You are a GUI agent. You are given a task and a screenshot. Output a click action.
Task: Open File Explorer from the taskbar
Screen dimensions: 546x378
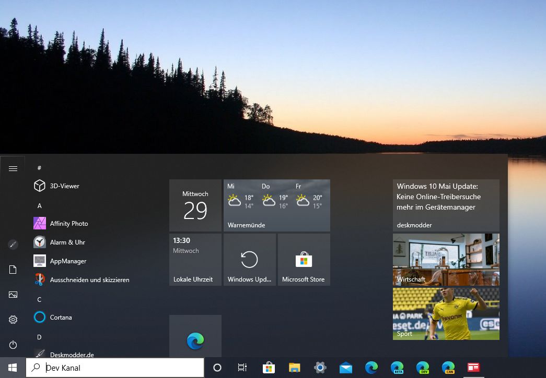(x=294, y=368)
